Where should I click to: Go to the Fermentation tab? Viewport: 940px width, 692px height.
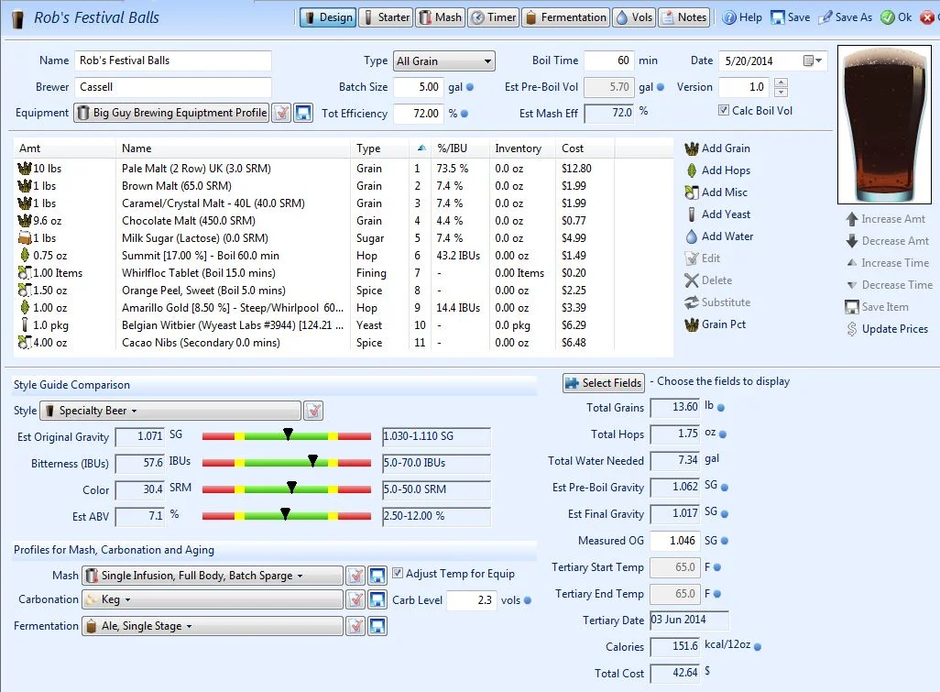coord(566,17)
